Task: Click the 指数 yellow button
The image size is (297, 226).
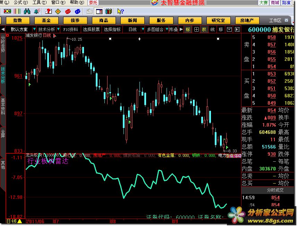Action: coord(18,20)
